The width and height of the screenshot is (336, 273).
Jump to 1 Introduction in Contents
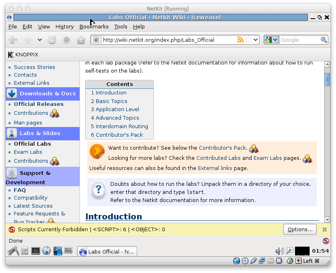pyautogui.click(x=109, y=93)
